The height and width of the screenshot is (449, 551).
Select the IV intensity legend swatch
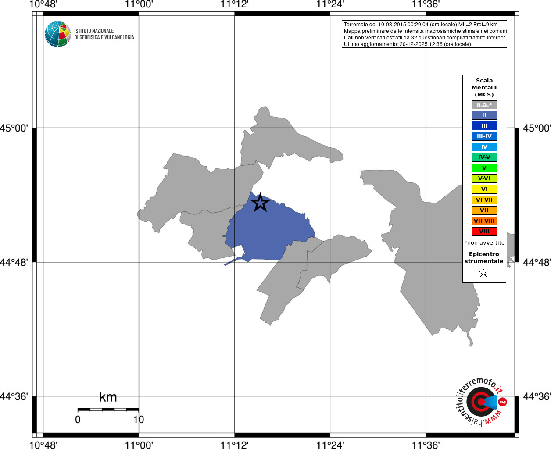(x=484, y=147)
